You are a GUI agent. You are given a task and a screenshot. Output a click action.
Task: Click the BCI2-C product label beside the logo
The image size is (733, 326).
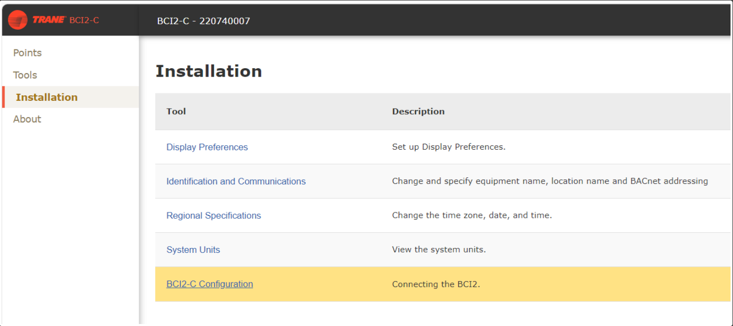coord(84,20)
